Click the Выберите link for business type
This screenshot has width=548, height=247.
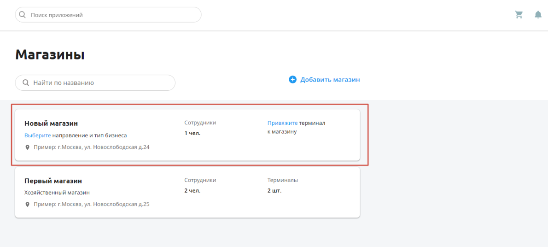click(38, 135)
